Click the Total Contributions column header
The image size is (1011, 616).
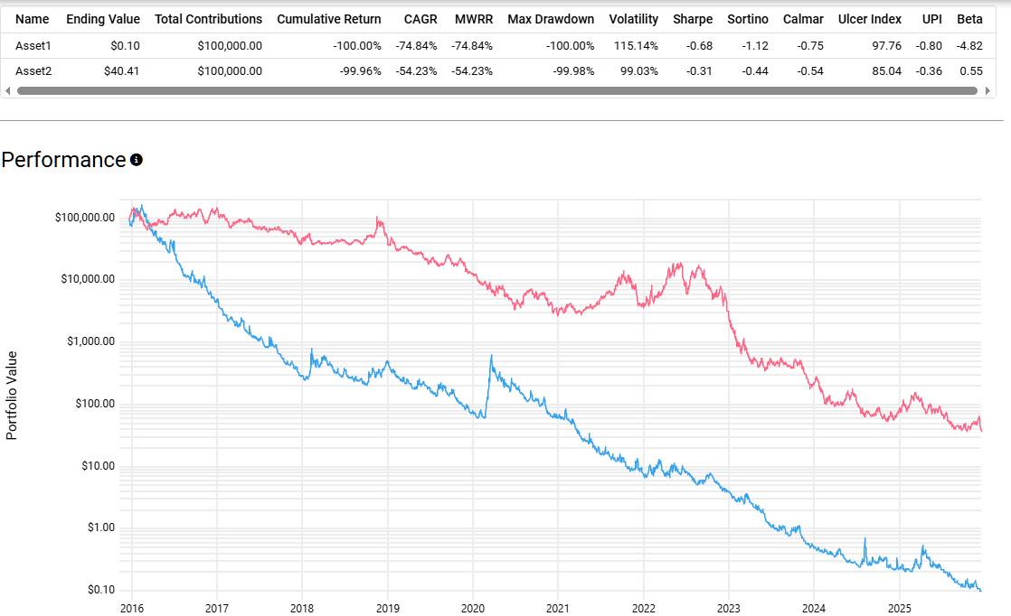click(x=208, y=19)
